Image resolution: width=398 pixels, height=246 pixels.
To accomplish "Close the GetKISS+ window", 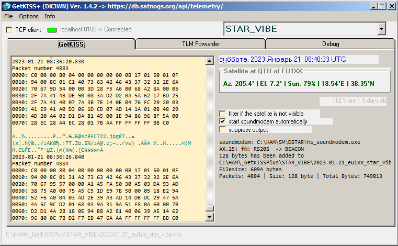I will tap(392, 6).
